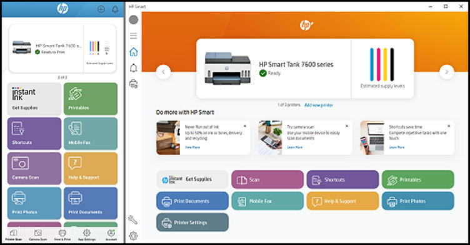
Task: Open the Printer Settings button
Action: click(192, 223)
